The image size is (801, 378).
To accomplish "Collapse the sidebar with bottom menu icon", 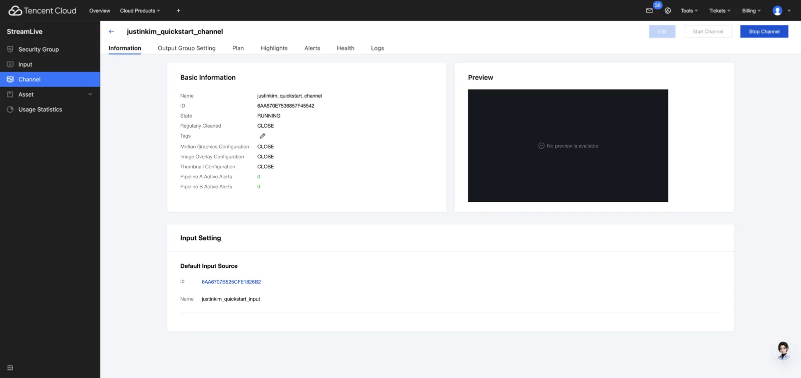I will click(10, 368).
